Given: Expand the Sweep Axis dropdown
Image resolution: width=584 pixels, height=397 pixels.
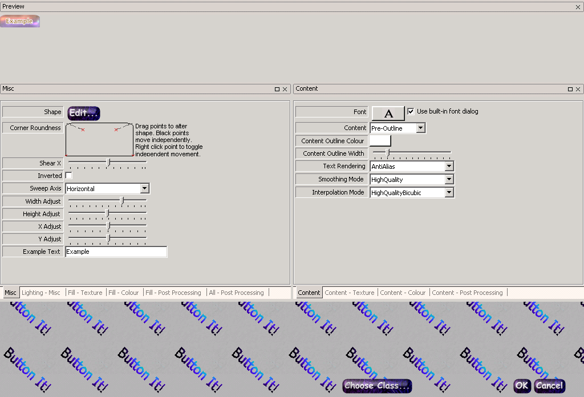Looking at the screenshot, I should pos(144,189).
